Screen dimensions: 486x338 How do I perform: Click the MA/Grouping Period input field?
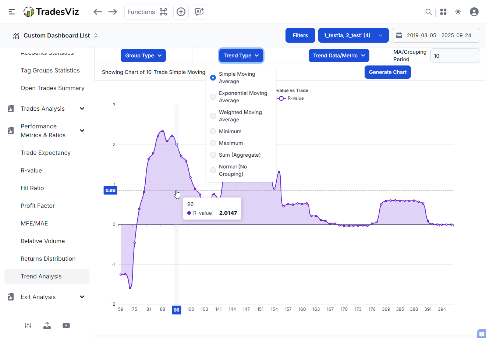click(455, 56)
